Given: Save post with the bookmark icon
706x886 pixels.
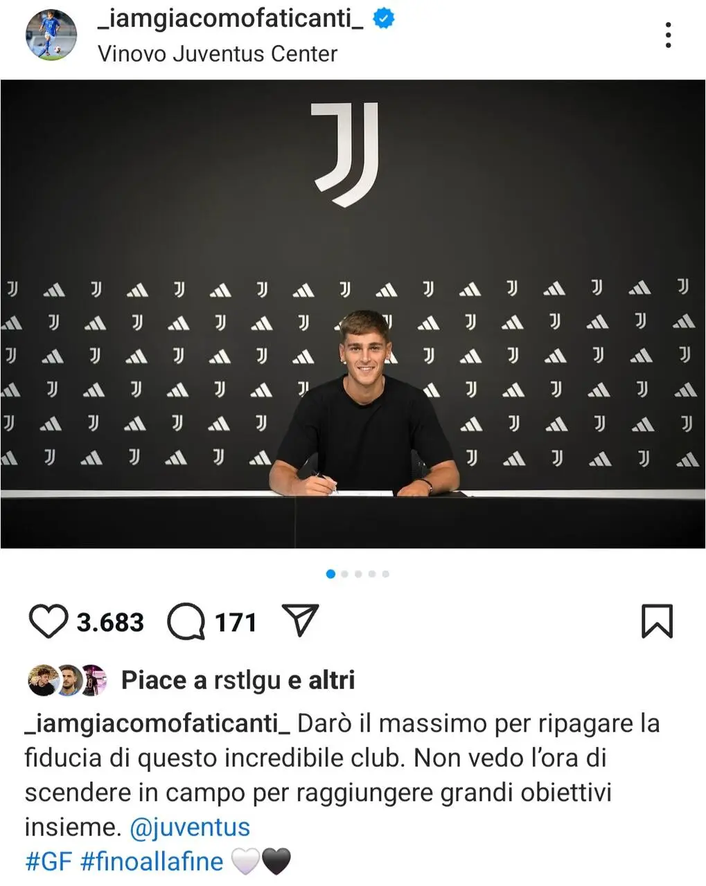Looking at the screenshot, I should click(x=657, y=621).
